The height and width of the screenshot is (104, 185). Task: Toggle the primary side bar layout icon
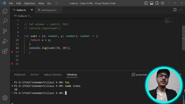(146, 3)
